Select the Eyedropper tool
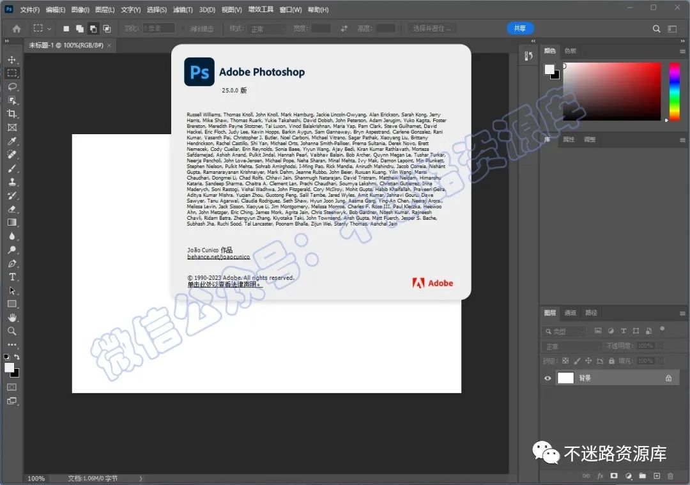 (x=12, y=141)
